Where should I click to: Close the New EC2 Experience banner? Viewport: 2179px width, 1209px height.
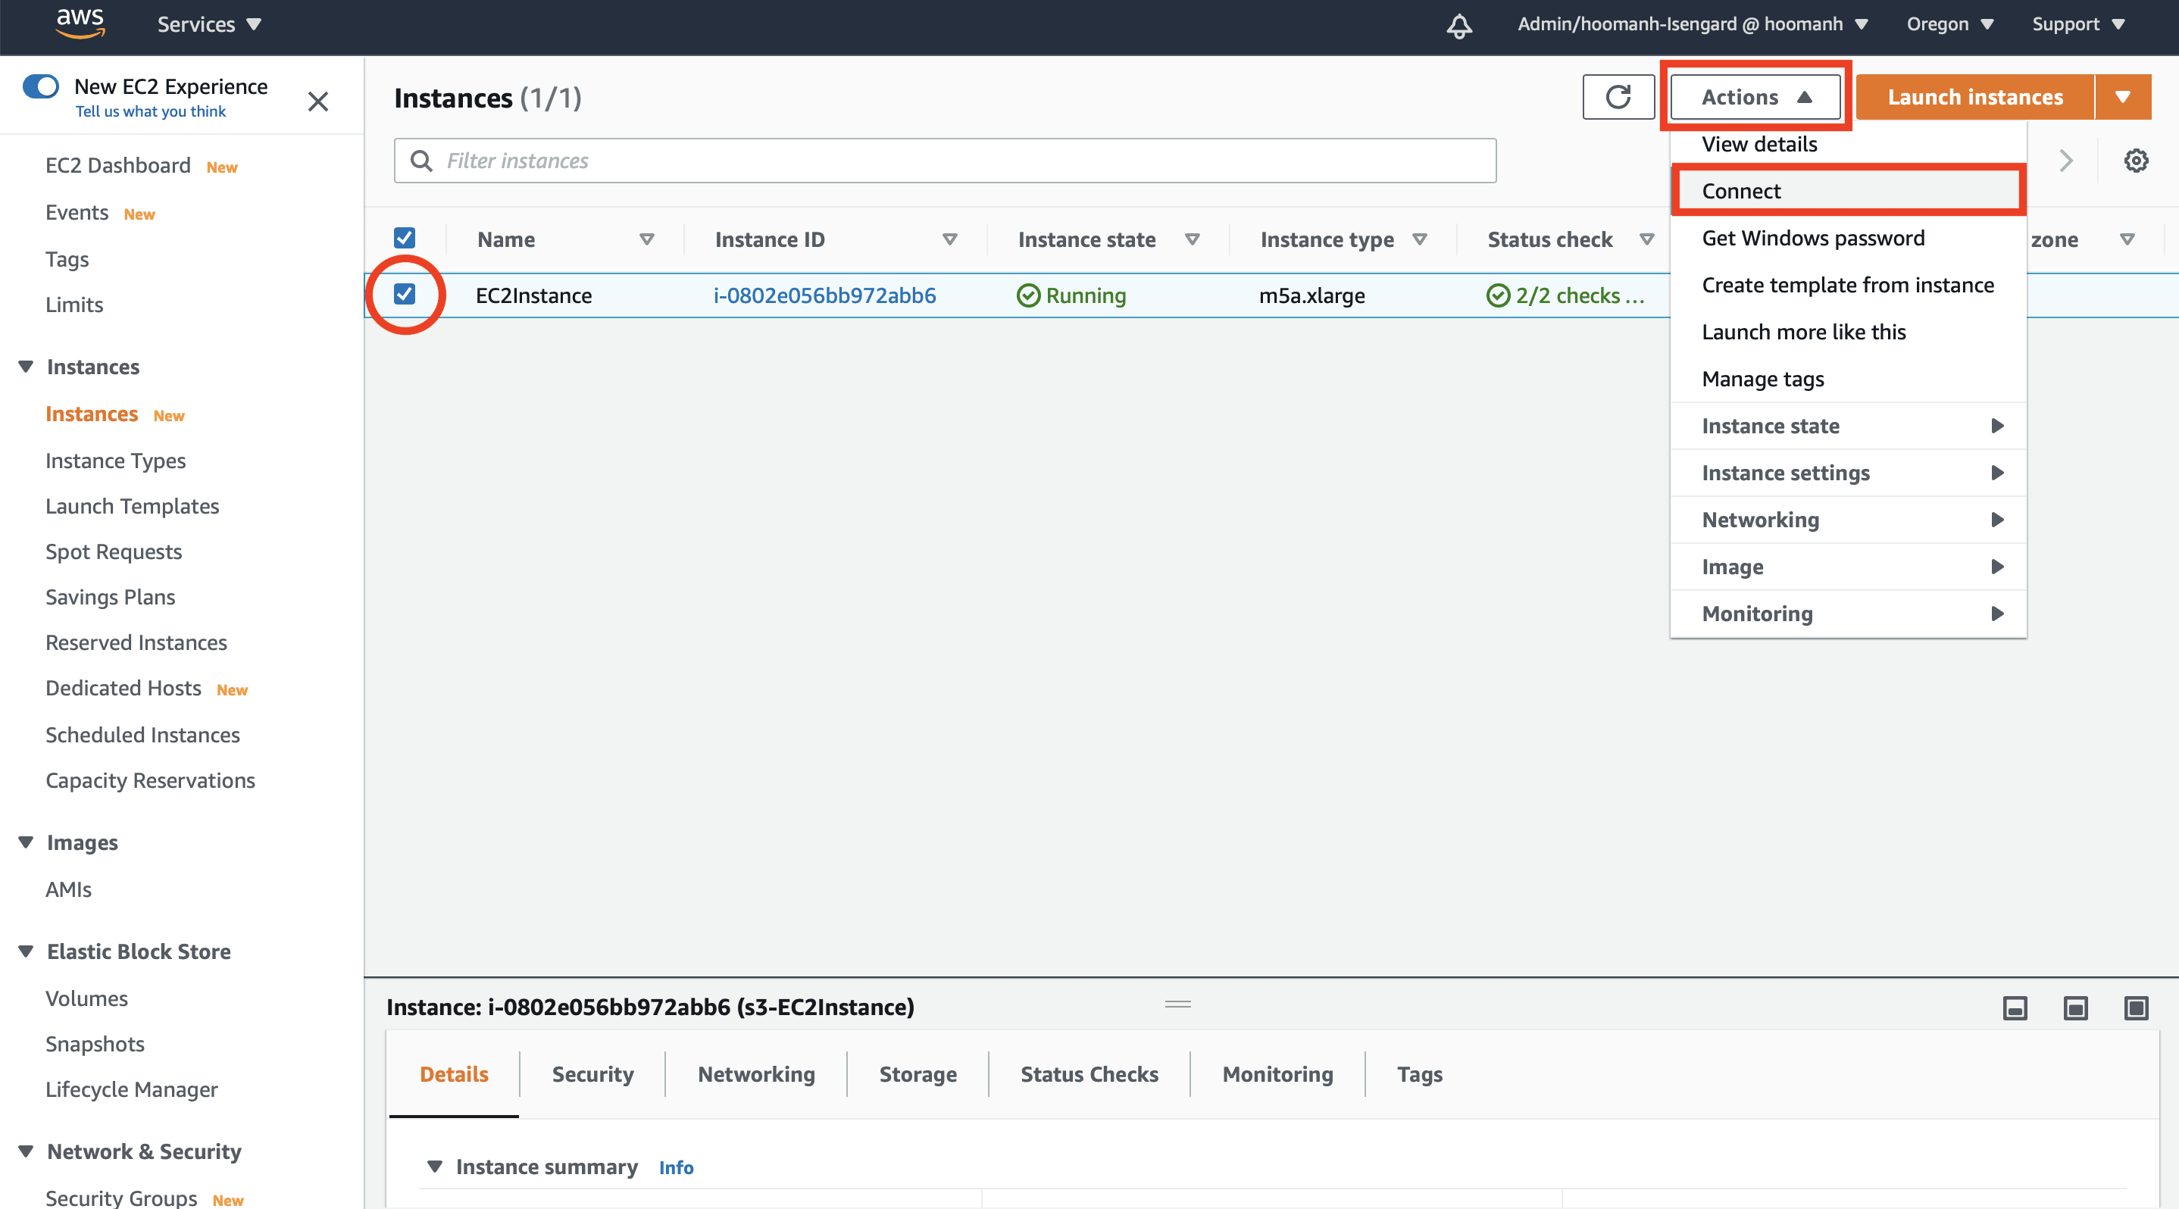pos(318,102)
